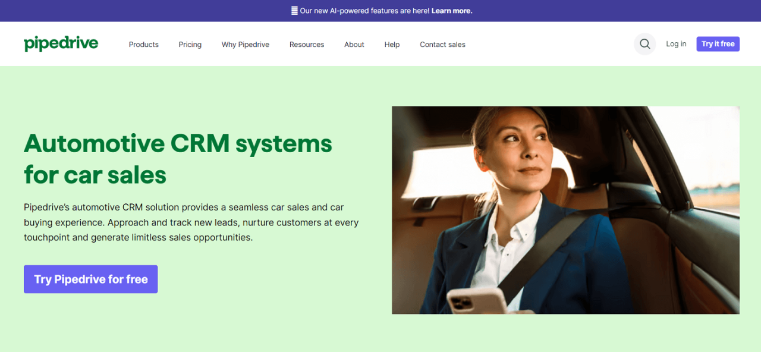The width and height of the screenshot is (761, 352).
Task: Click the AI banner icon beside announcement
Action: click(x=294, y=11)
